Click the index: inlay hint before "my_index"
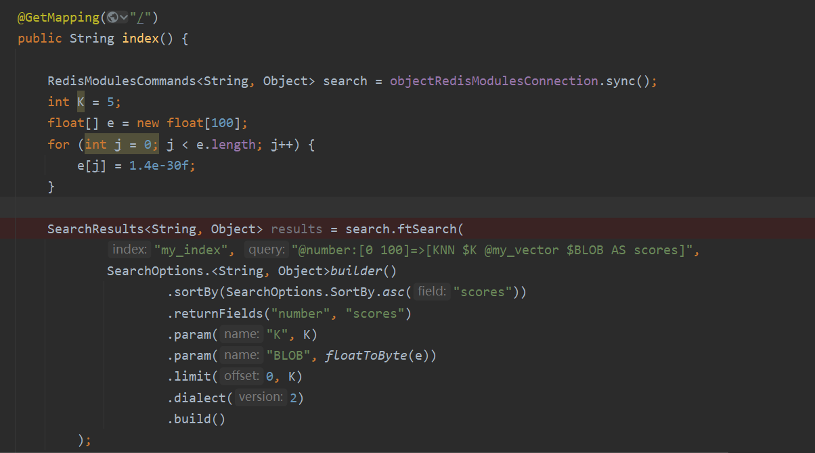815x453 pixels. (128, 249)
